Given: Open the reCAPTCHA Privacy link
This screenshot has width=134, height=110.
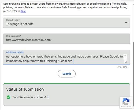Looking at the screenshot, I should 123,107.
